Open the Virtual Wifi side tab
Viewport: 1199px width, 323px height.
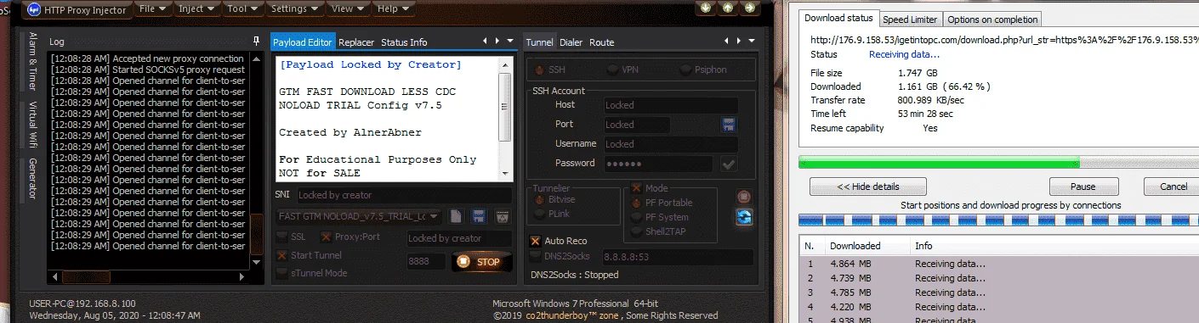pos(33,124)
